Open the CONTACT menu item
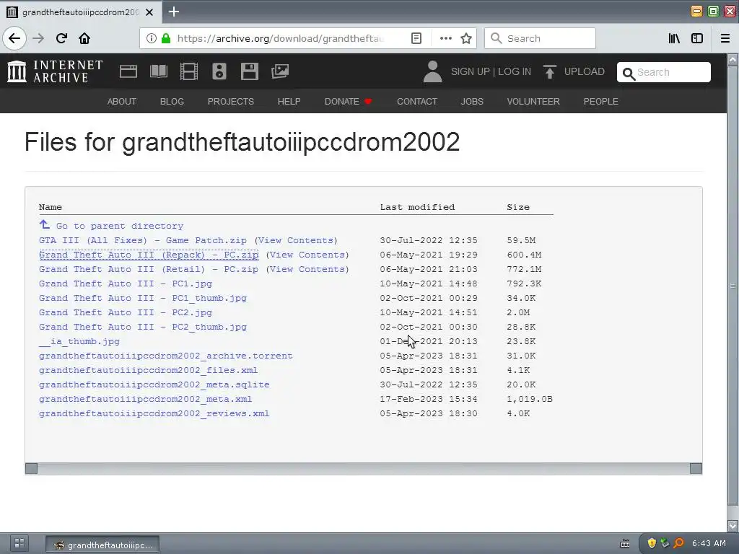 click(417, 101)
